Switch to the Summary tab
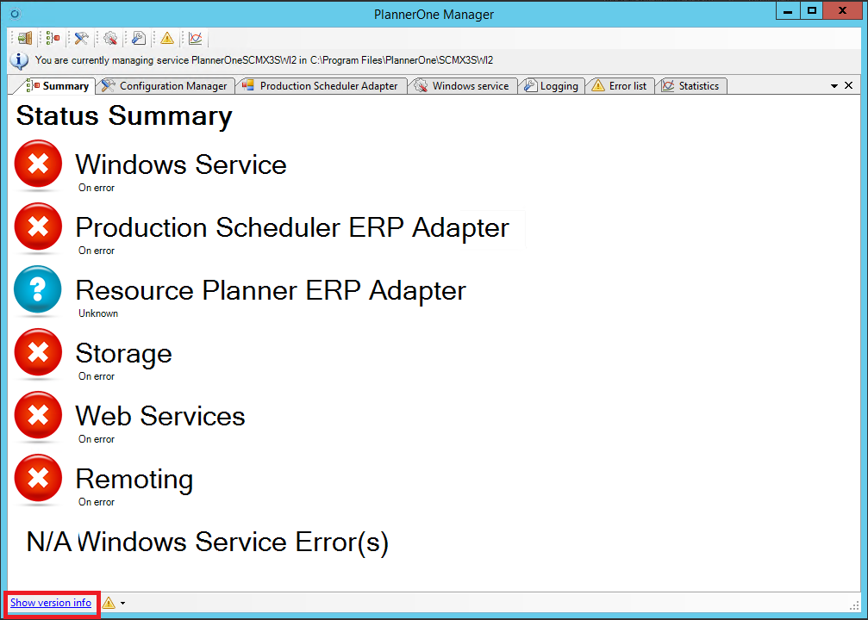 58,86
